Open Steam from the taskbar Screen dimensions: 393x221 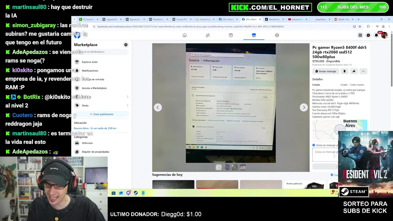[136, 193]
